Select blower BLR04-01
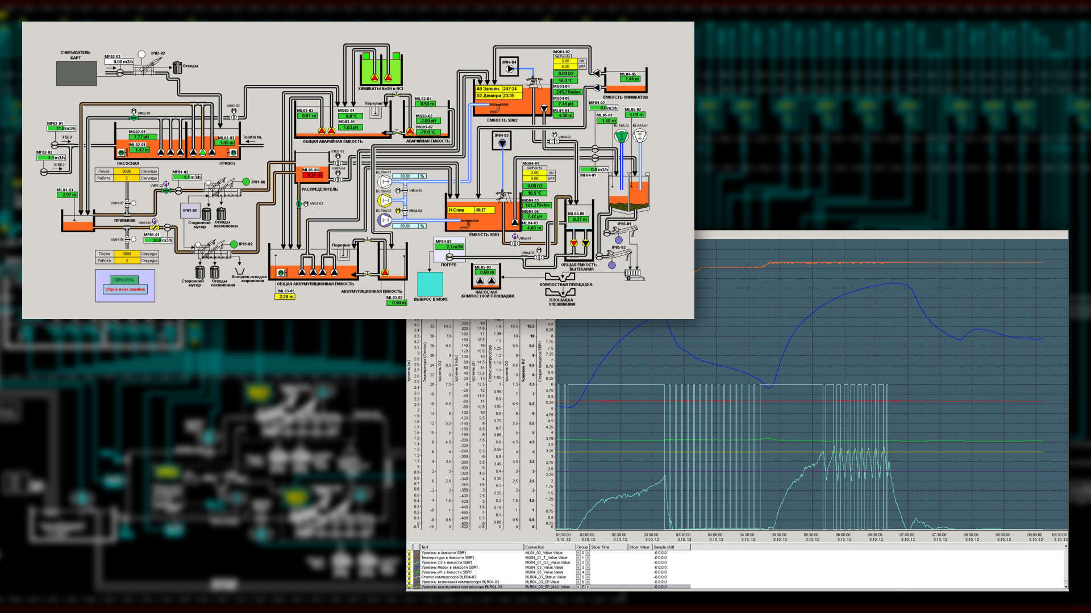The image size is (1091, 613). [385, 182]
